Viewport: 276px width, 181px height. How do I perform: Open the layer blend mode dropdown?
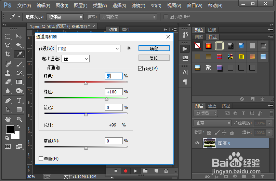(x=212, y=123)
